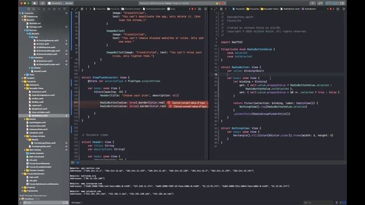Toggle the console pane visibility button
365x205 pixels.
click(x=344, y=203)
